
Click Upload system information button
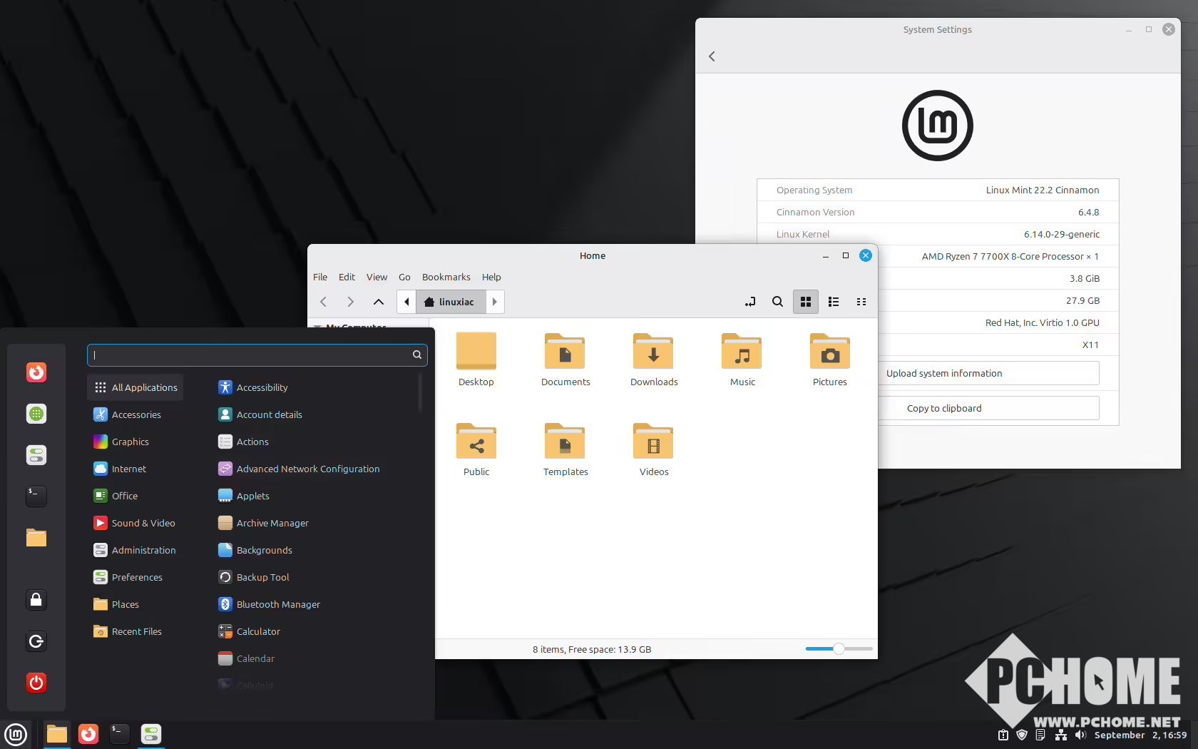pos(988,373)
